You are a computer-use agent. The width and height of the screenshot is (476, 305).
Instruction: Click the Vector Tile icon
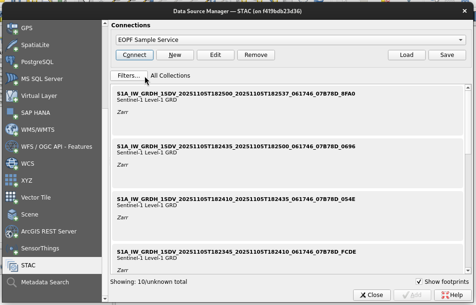(x=12, y=198)
